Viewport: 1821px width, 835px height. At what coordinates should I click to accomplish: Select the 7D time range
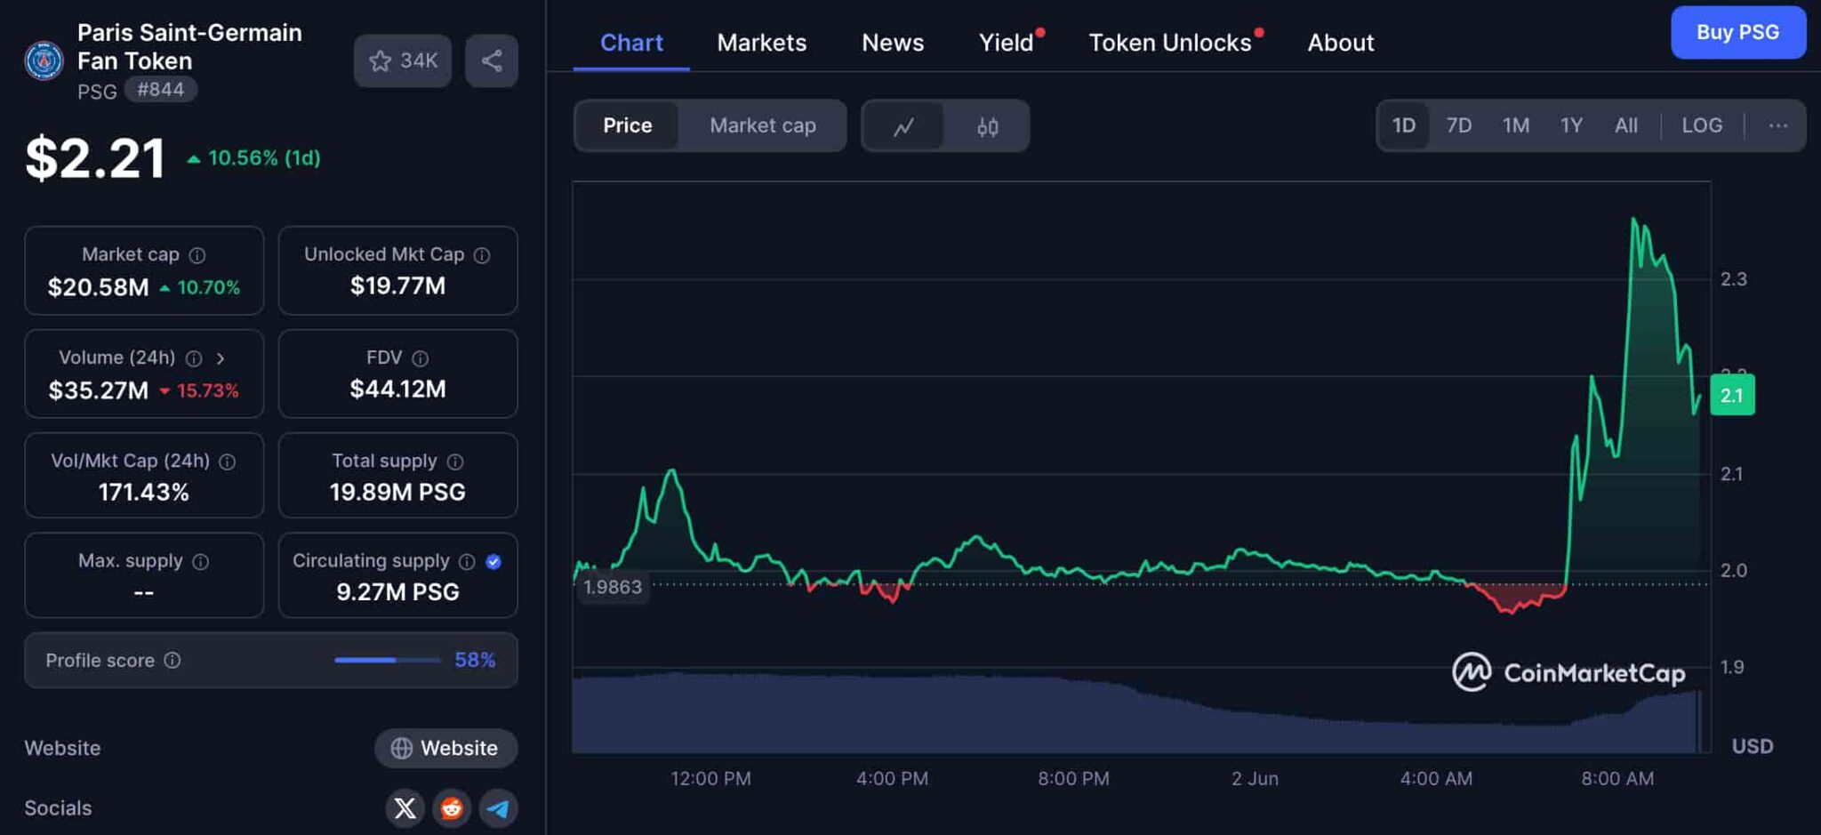click(1459, 125)
